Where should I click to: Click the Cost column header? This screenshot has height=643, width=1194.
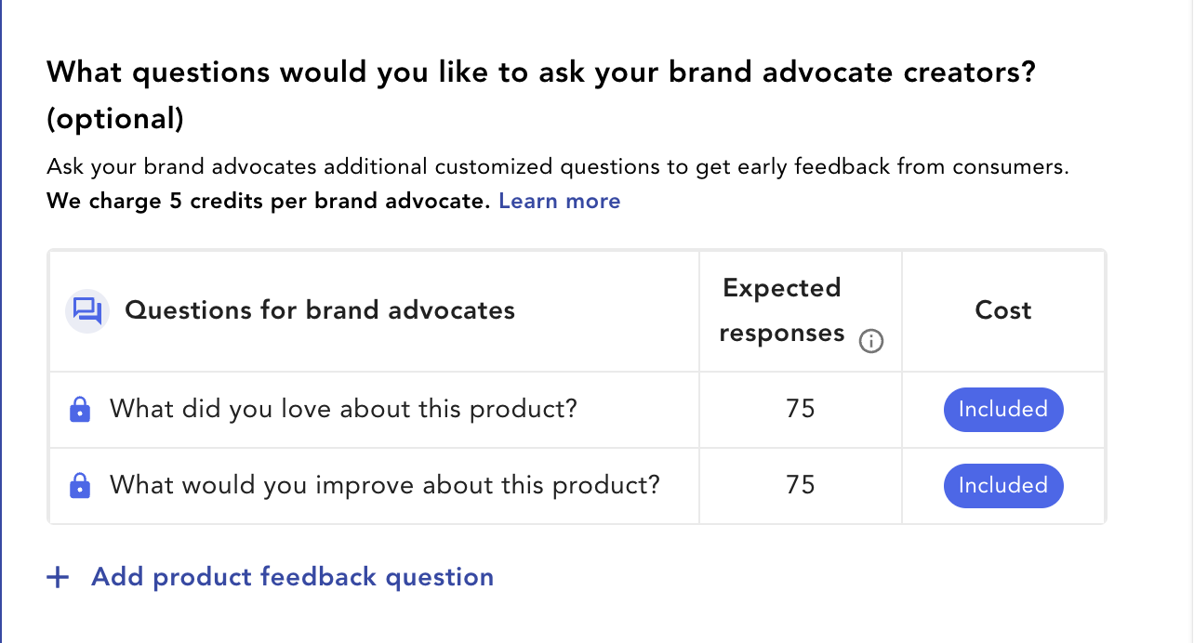tap(1003, 310)
